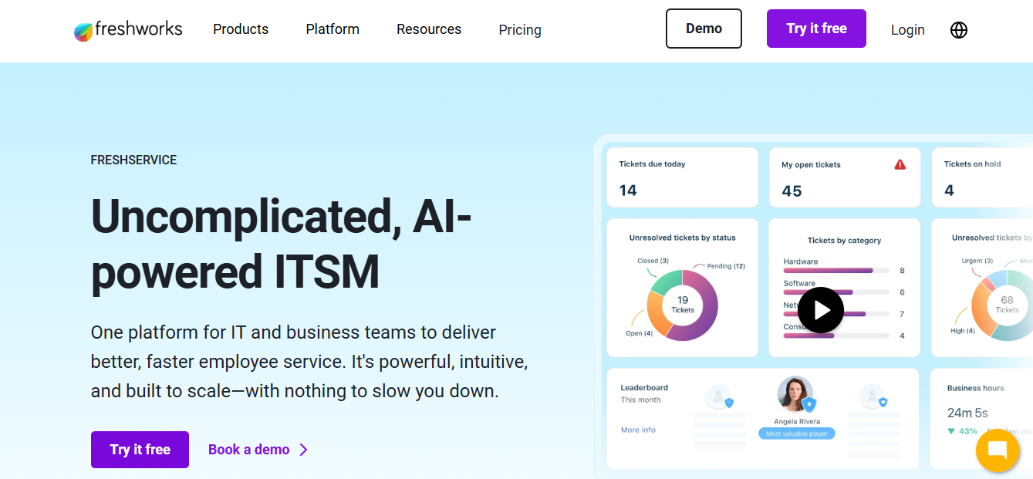Click the star badge on Angela Rivera's avatar
The width and height of the screenshot is (1033, 479).
click(809, 404)
